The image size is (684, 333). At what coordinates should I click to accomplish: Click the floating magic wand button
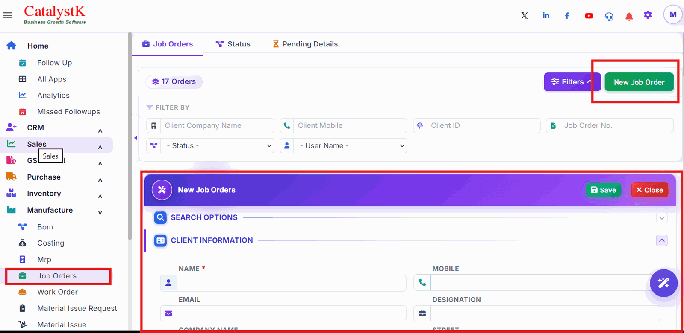(x=663, y=283)
